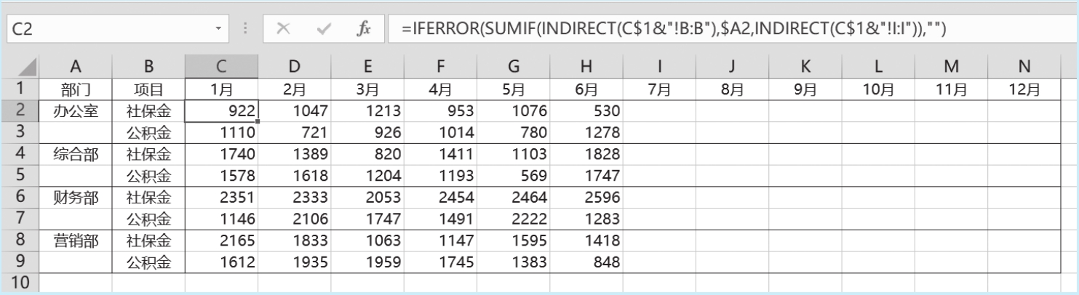
Task: Click cell A2 containing 办公室
Action: tap(76, 111)
